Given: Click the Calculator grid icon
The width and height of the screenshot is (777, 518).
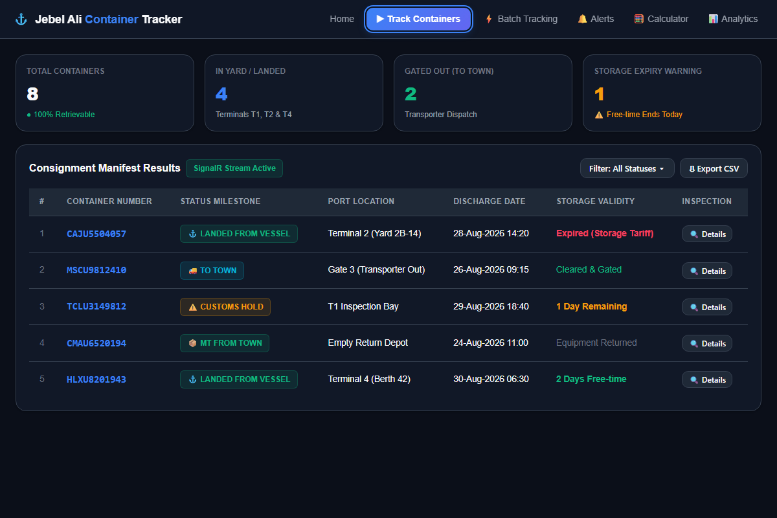Looking at the screenshot, I should (639, 19).
